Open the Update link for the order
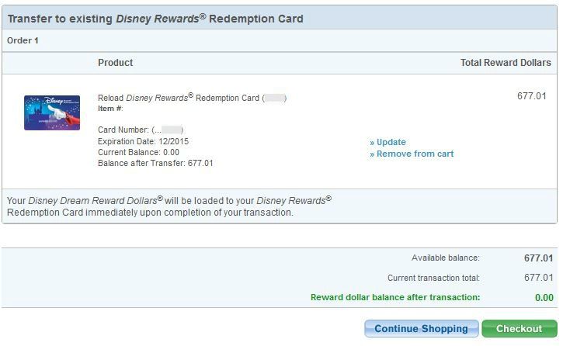 click(x=388, y=142)
